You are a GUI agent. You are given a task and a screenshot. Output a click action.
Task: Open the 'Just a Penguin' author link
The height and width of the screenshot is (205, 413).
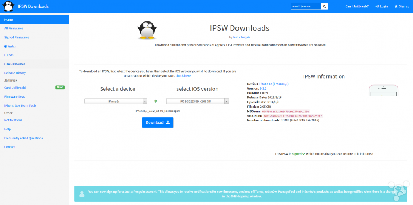(x=241, y=38)
